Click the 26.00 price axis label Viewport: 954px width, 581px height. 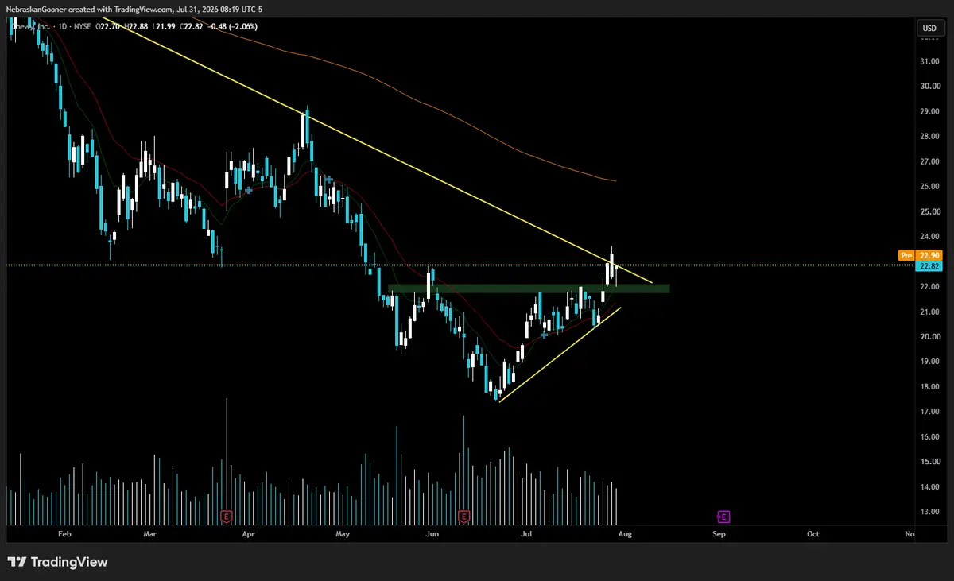tap(929, 186)
